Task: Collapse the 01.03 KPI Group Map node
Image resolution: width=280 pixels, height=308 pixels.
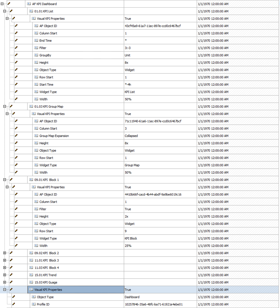Action: coord(5,107)
